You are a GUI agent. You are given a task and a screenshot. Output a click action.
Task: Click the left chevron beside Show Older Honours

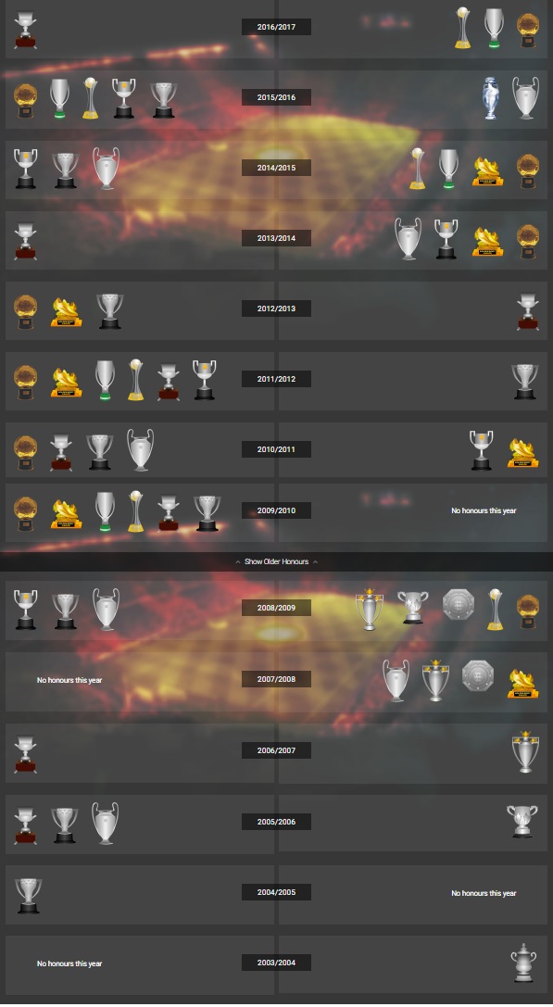click(238, 561)
